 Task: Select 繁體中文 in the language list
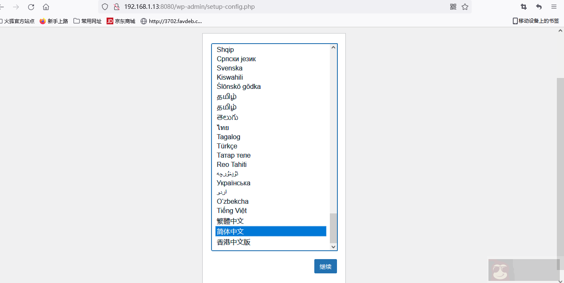coord(229,221)
